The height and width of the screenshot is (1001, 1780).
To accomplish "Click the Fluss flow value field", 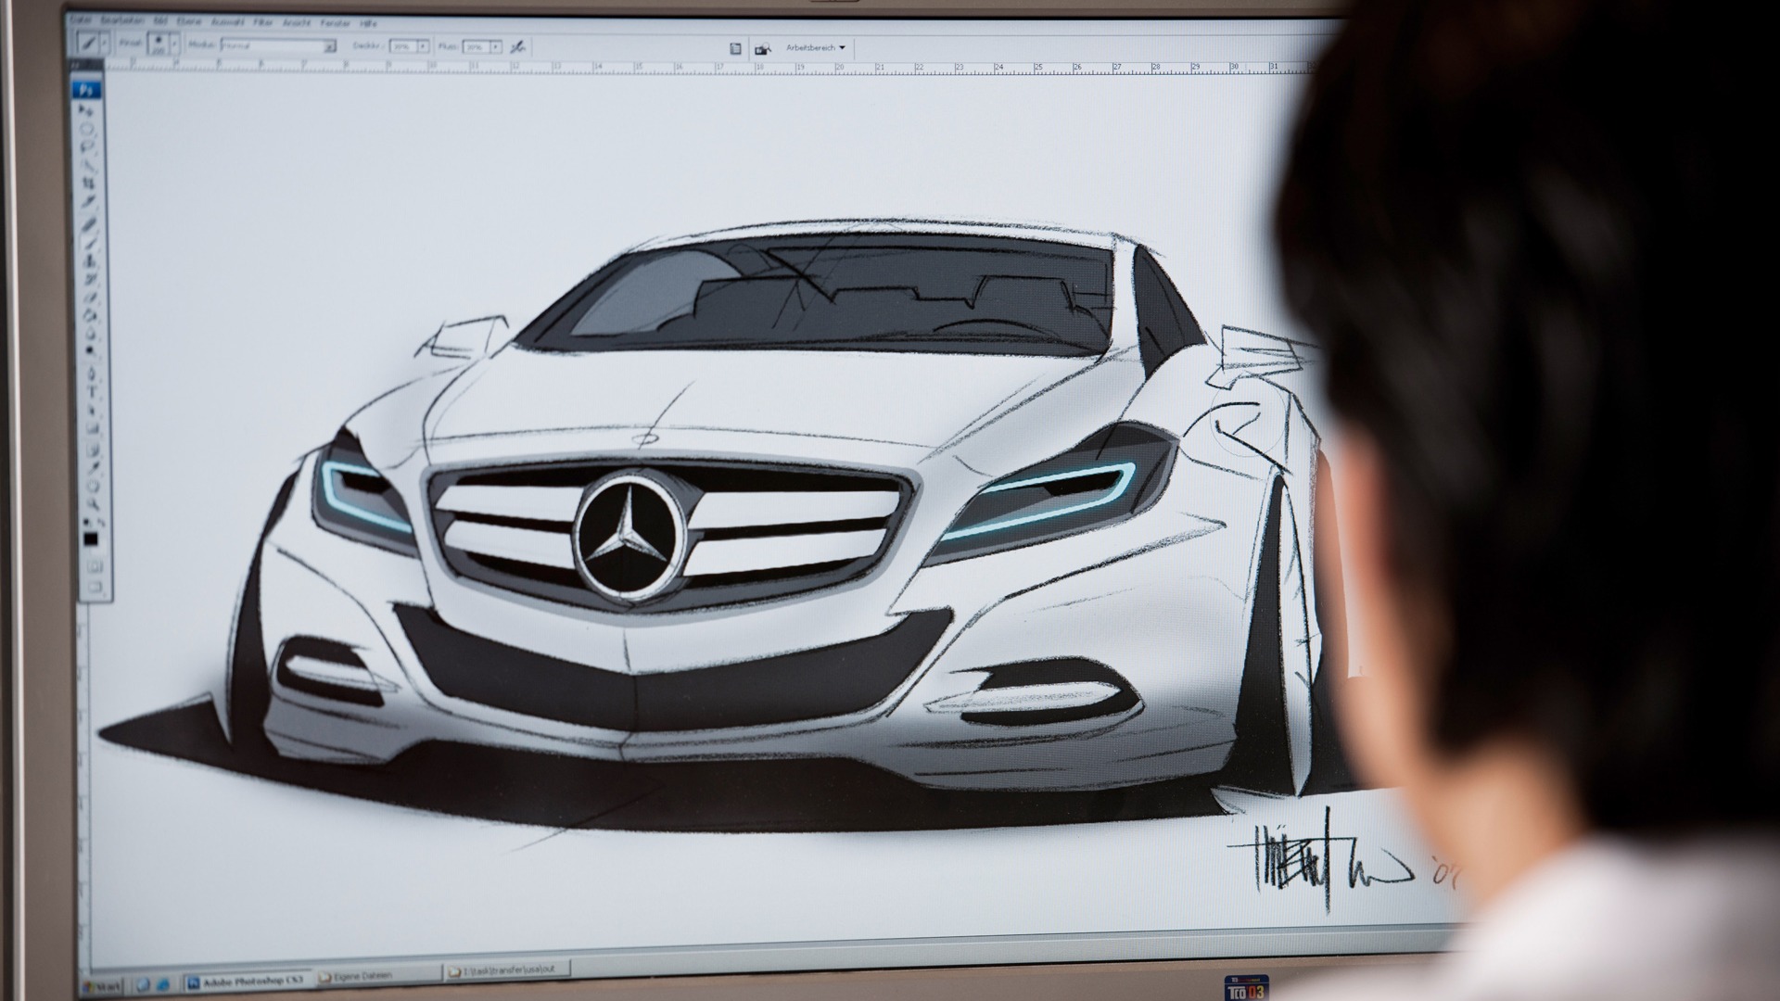I will coord(475,47).
